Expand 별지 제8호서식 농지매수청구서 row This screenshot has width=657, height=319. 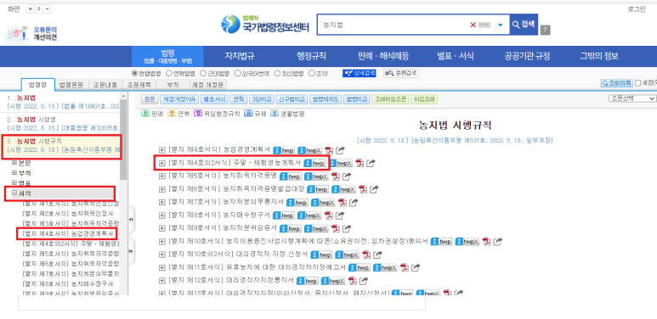(x=161, y=215)
